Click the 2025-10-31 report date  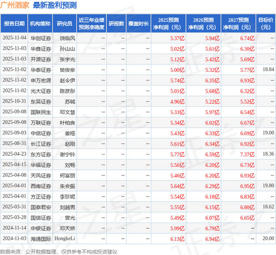(15, 101)
